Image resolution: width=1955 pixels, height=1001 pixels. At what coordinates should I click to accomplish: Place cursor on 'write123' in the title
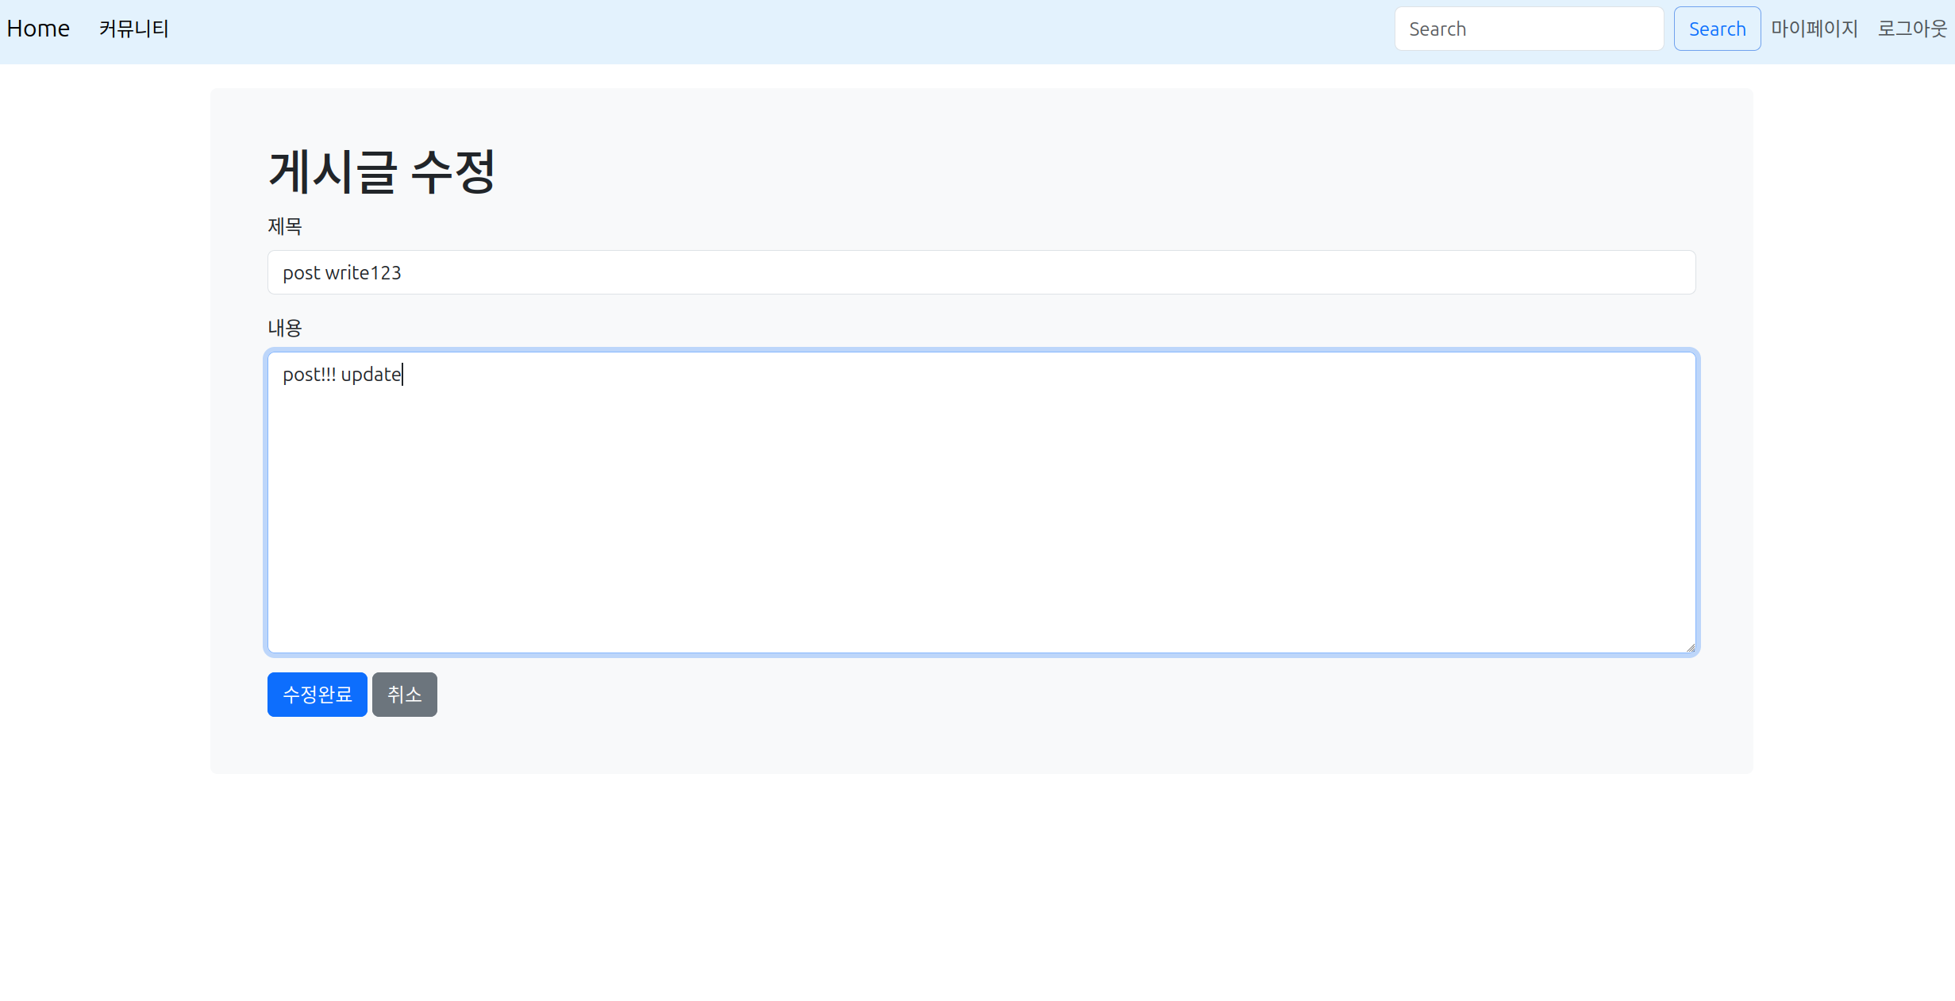coord(363,273)
